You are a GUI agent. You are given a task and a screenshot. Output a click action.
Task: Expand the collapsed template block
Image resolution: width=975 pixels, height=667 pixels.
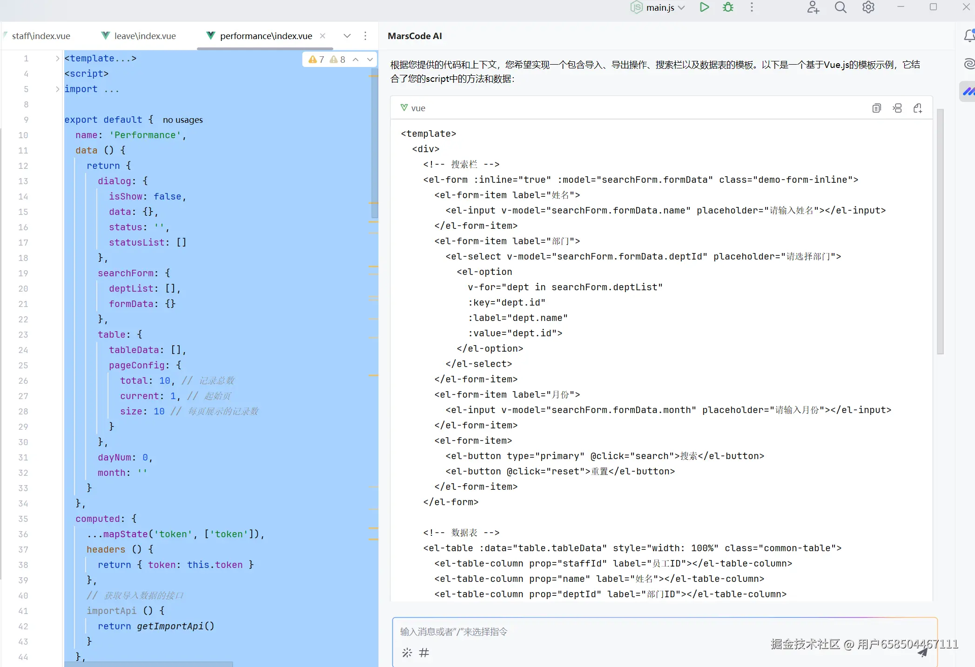coord(57,59)
